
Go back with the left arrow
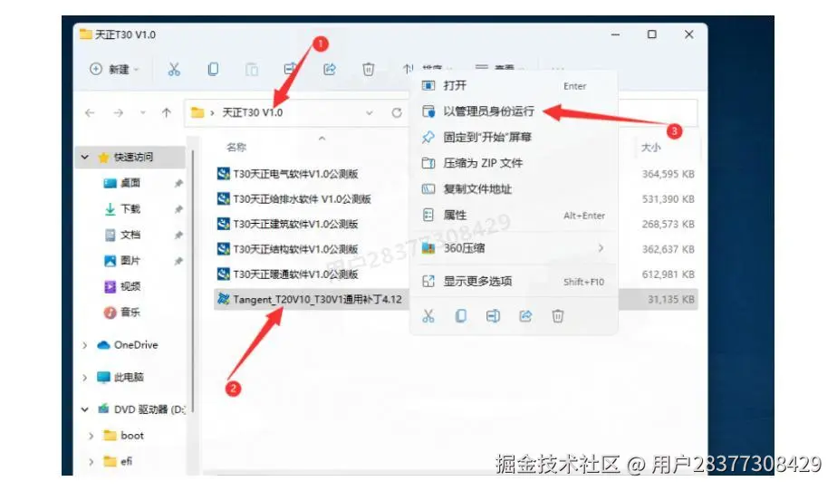(x=91, y=112)
